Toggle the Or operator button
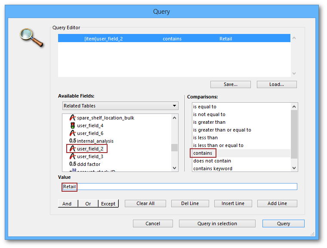Image resolution: width=327 pixels, height=248 pixels. pyautogui.click(x=88, y=204)
